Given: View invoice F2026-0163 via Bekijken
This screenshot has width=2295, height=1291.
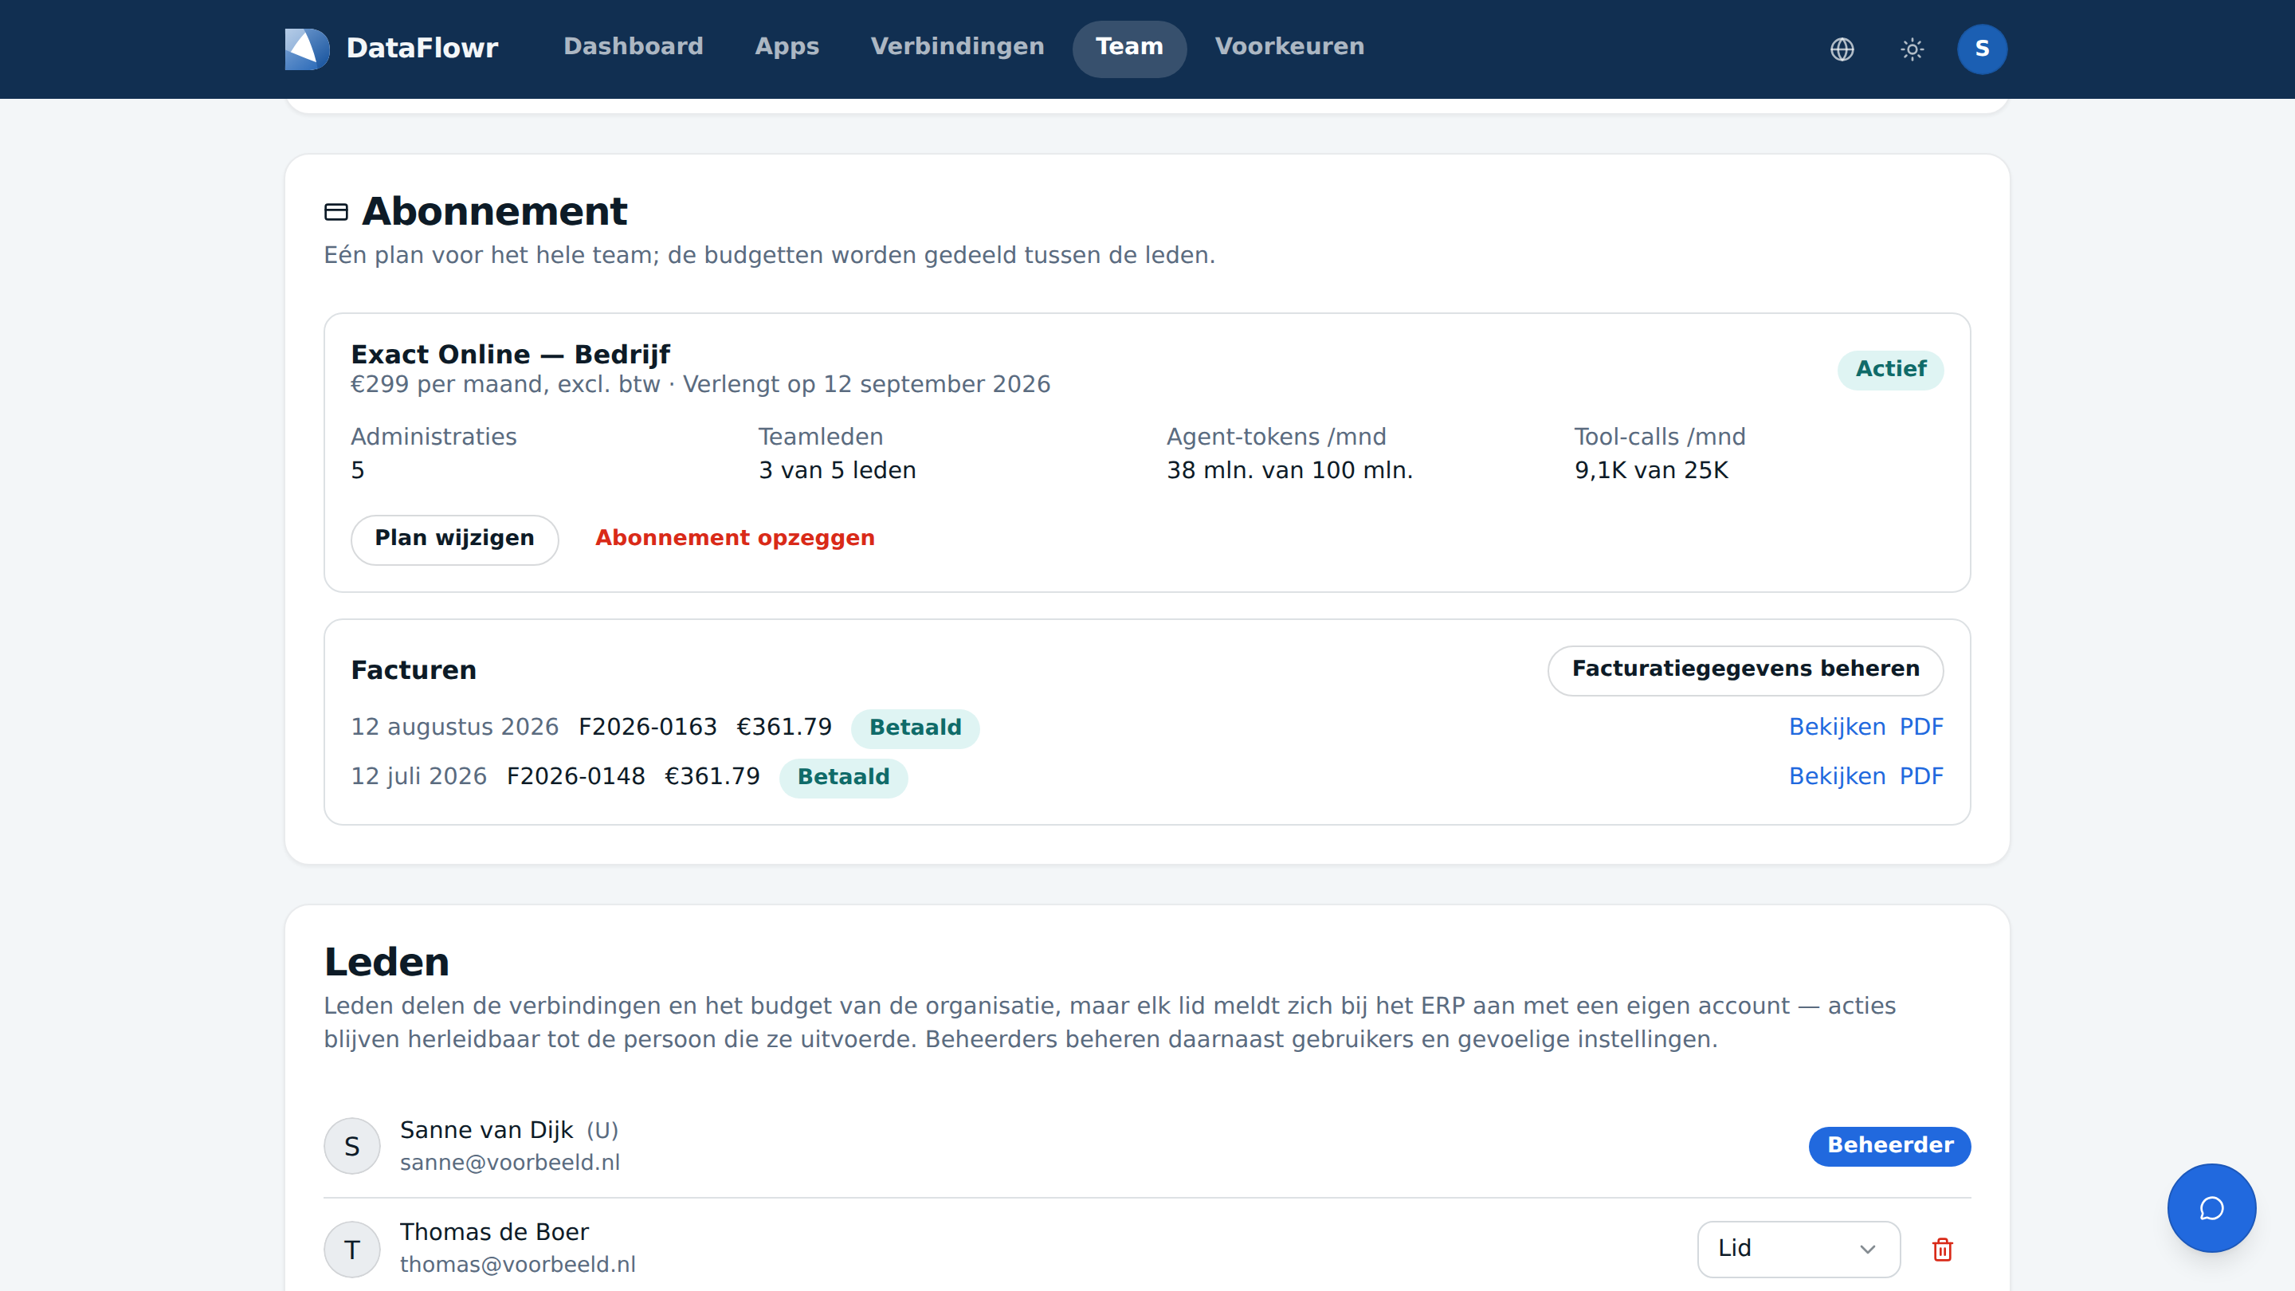Looking at the screenshot, I should (x=1837, y=727).
